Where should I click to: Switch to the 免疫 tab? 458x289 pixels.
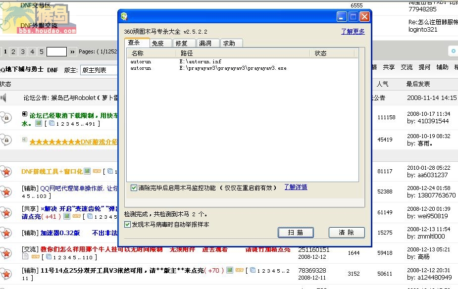(x=160, y=43)
